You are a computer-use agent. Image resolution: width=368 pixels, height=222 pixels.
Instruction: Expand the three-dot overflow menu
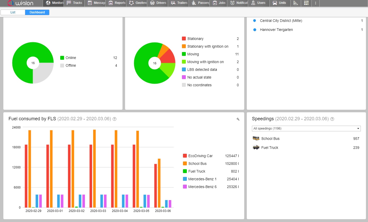point(316,3)
